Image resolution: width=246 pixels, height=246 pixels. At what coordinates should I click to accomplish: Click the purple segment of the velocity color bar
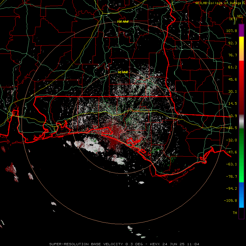coord(241,31)
